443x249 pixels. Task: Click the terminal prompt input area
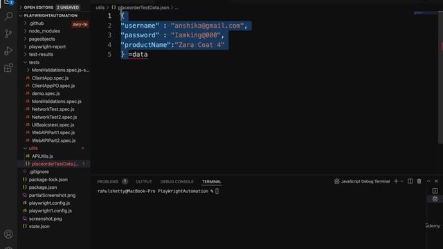tap(217, 191)
